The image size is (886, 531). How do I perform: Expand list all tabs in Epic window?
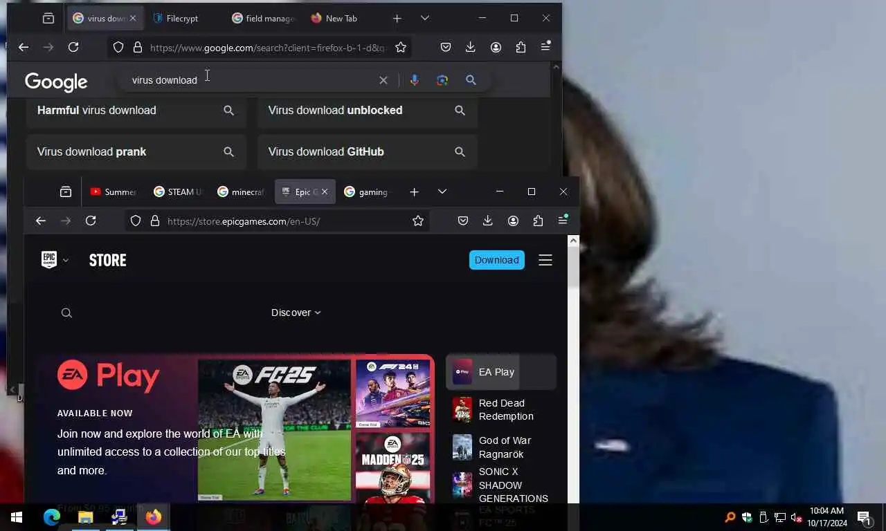coord(442,192)
